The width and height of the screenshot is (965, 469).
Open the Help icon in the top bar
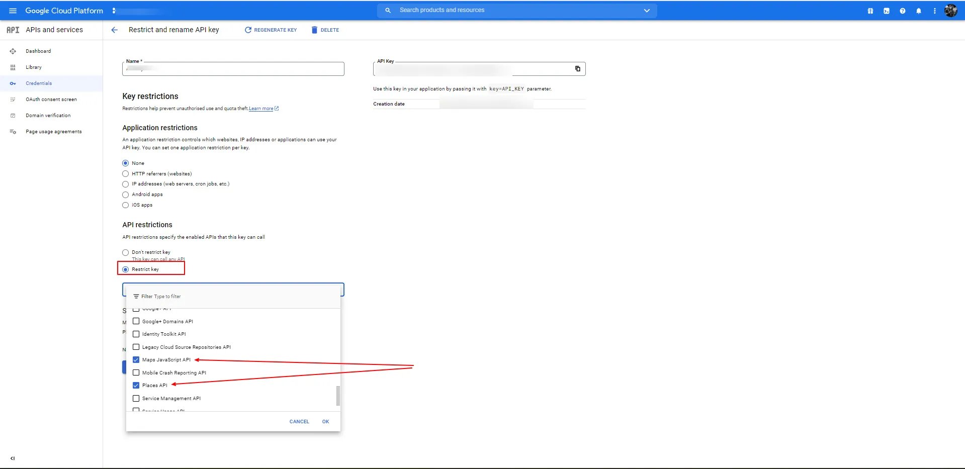click(x=902, y=10)
